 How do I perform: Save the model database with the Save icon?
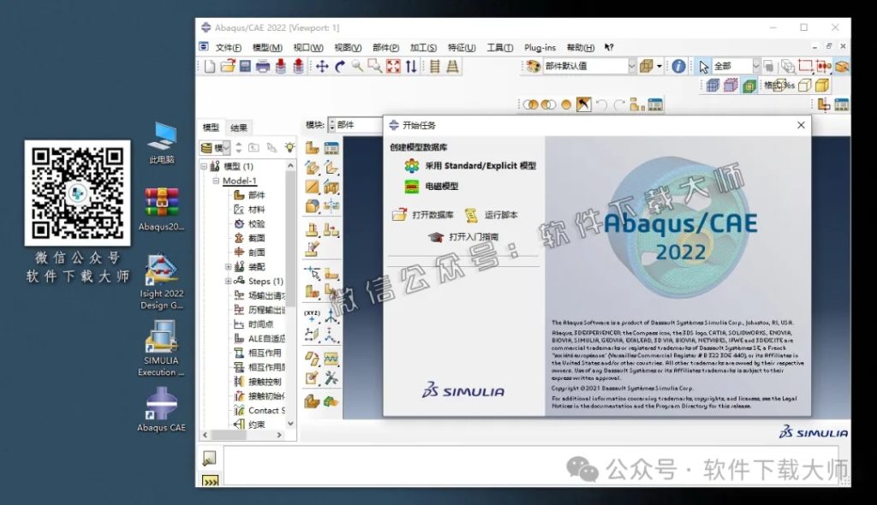tap(243, 67)
